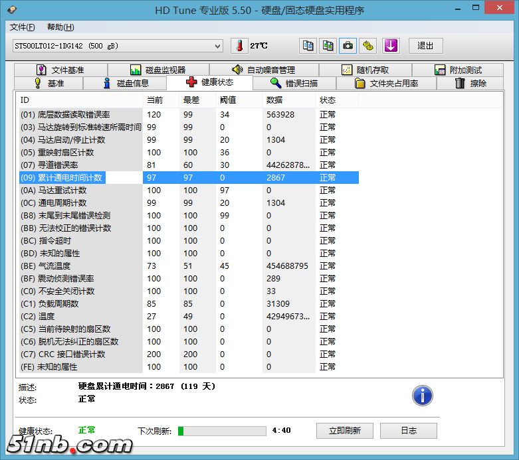Click the 退出 button
The image size is (519, 460).
pos(425,46)
